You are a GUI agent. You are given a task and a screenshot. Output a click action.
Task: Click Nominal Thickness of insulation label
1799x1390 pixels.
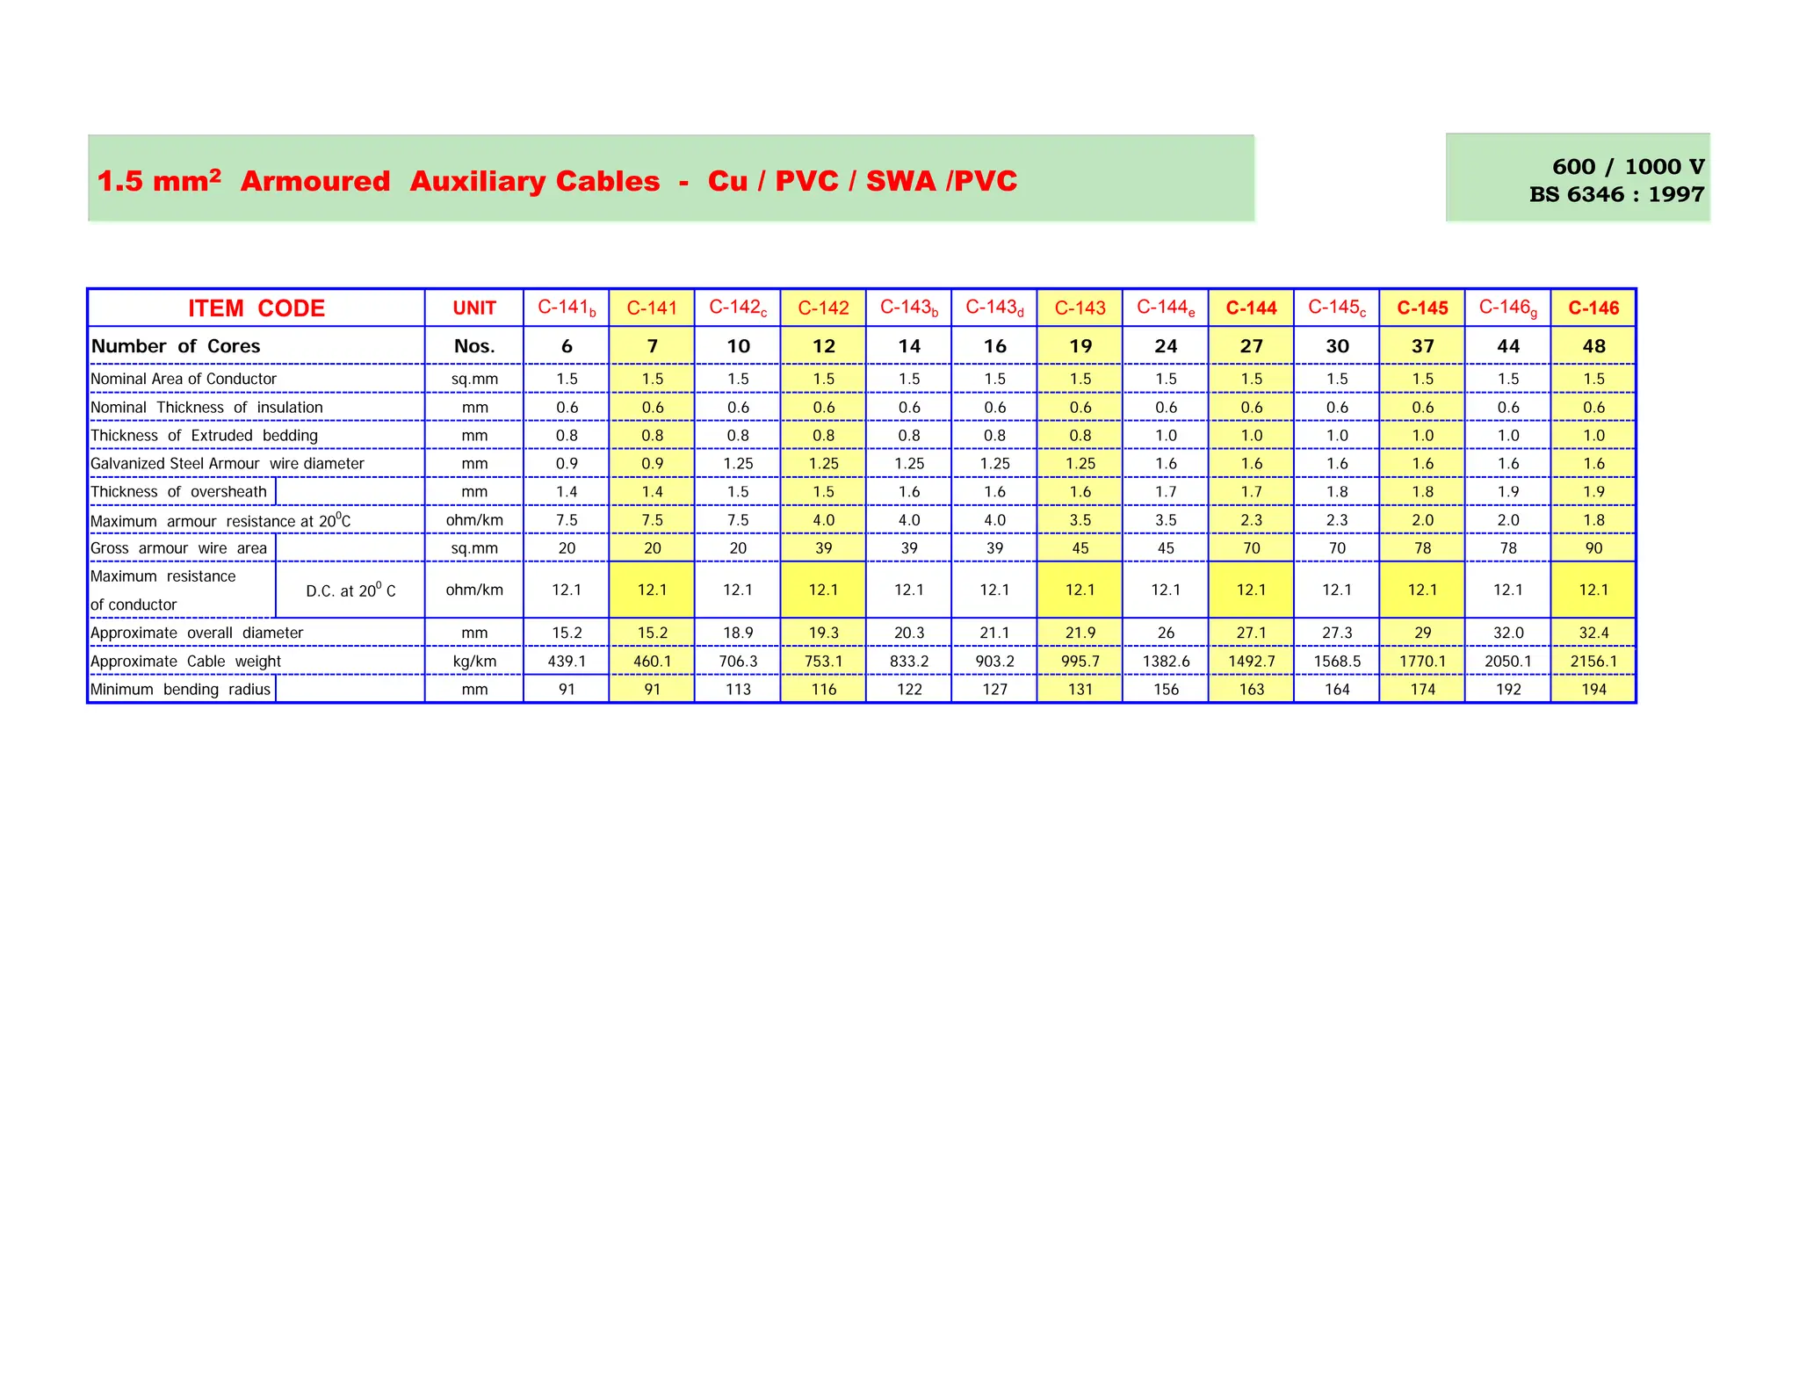point(206,408)
